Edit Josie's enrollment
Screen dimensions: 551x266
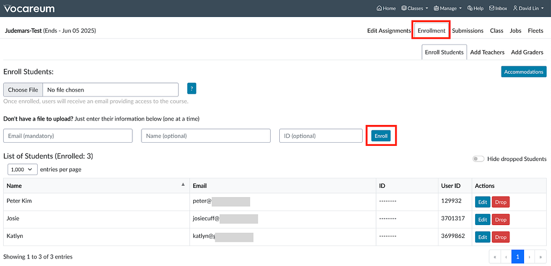coord(483,220)
